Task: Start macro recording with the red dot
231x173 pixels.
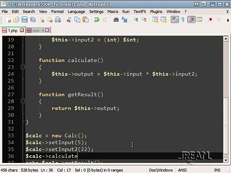Action: (x=211, y=20)
